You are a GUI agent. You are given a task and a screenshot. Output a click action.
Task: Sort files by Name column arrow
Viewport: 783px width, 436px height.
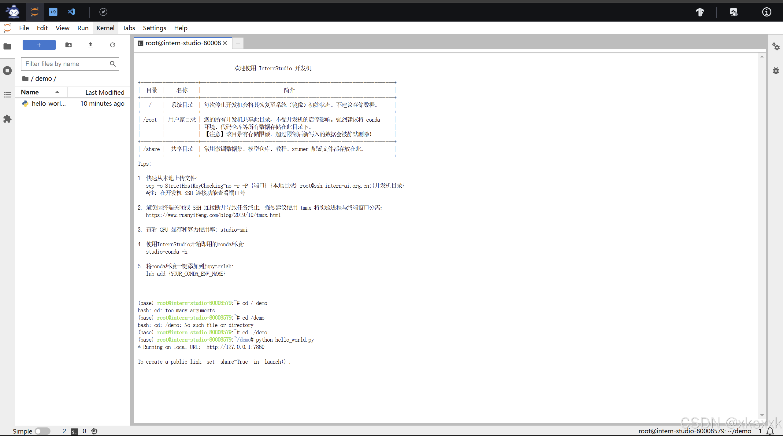click(57, 92)
